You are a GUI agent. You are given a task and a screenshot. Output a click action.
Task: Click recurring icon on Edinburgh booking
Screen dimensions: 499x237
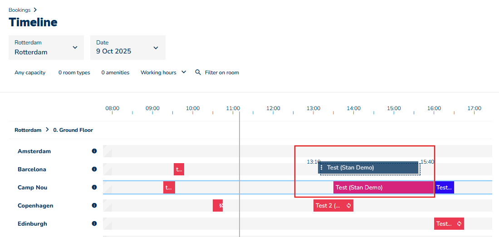459,223
